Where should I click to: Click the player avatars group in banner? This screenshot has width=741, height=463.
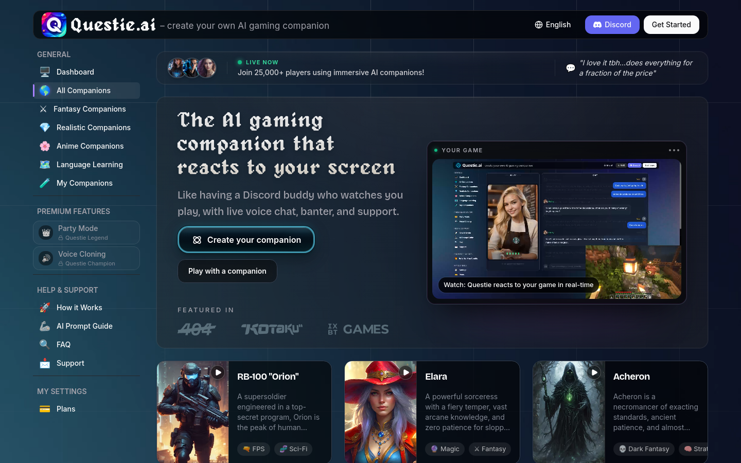pyautogui.click(x=192, y=68)
